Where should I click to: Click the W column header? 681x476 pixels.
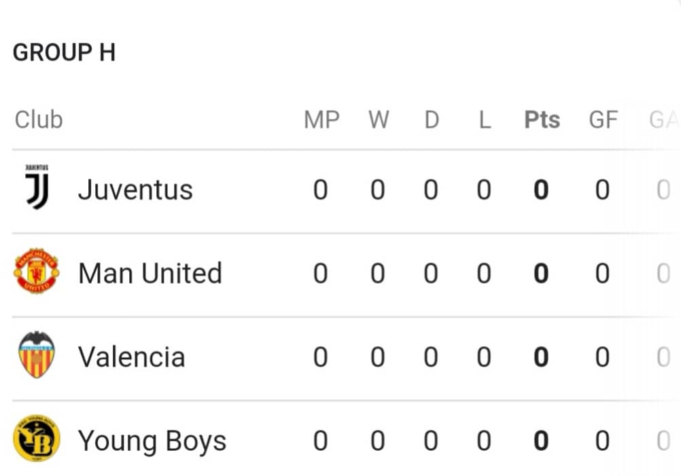[379, 120]
